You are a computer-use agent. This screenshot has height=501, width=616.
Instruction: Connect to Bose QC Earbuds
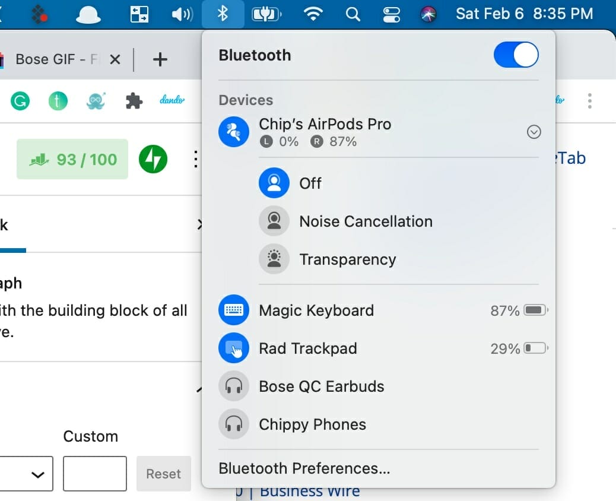(321, 386)
